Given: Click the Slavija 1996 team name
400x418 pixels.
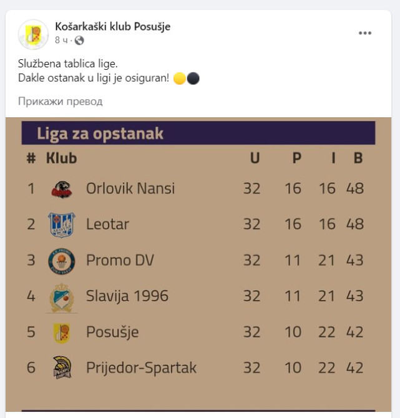Looking at the screenshot, I should [x=127, y=296].
